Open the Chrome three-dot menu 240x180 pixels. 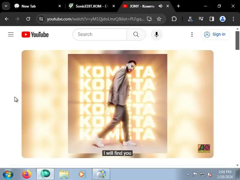click(233, 19)
